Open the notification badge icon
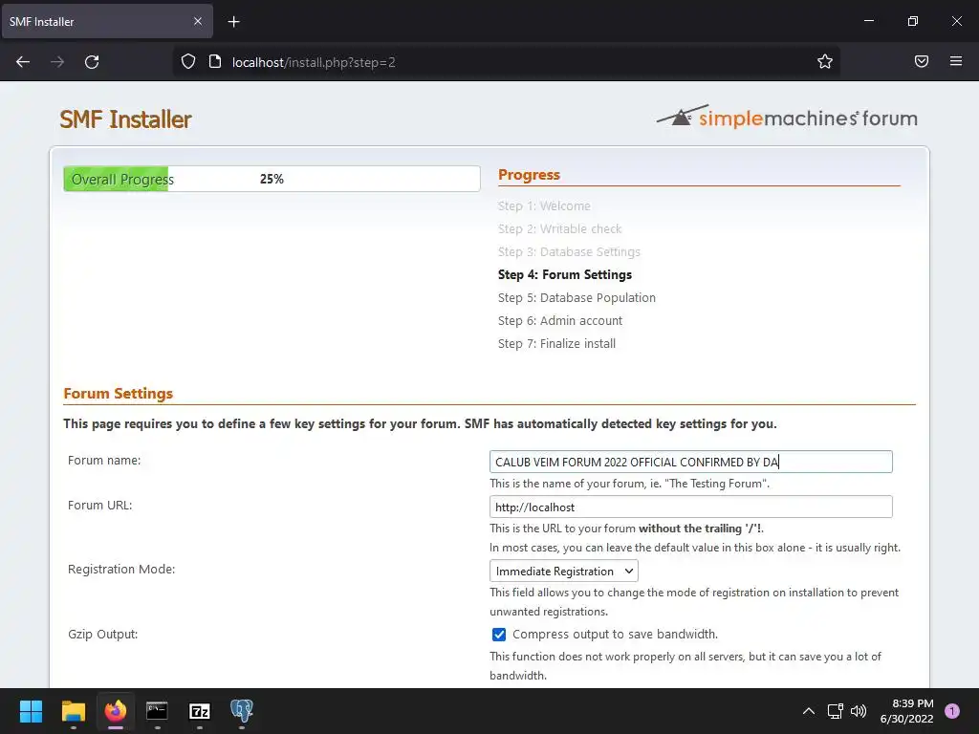The height and width of the screenshot is (734, 979). [952, 711]
